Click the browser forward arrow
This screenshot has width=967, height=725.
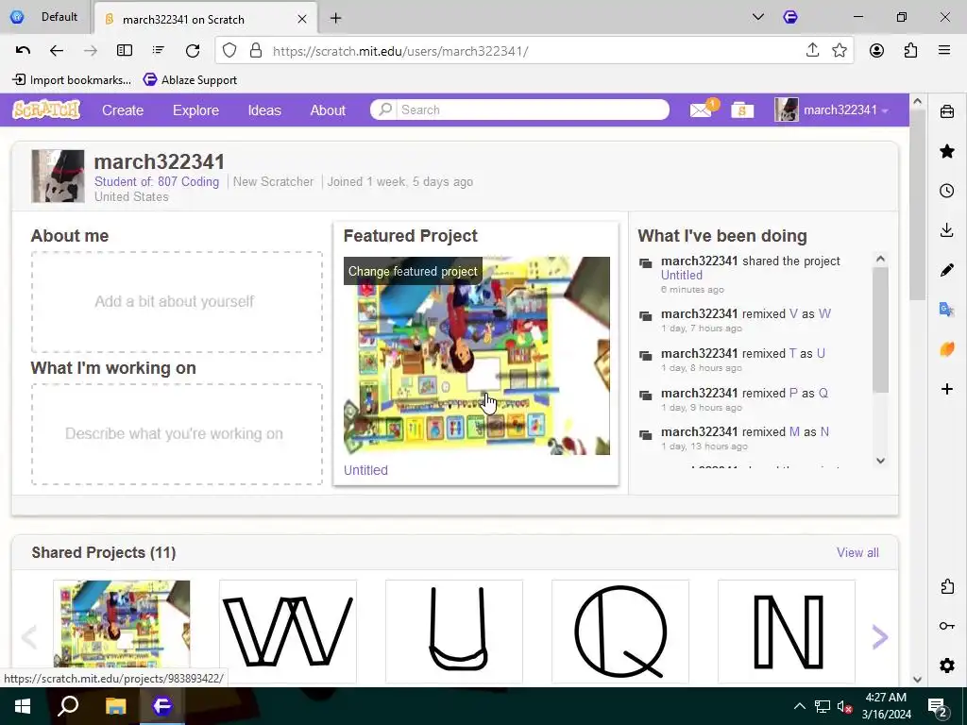tap(90, 51)
